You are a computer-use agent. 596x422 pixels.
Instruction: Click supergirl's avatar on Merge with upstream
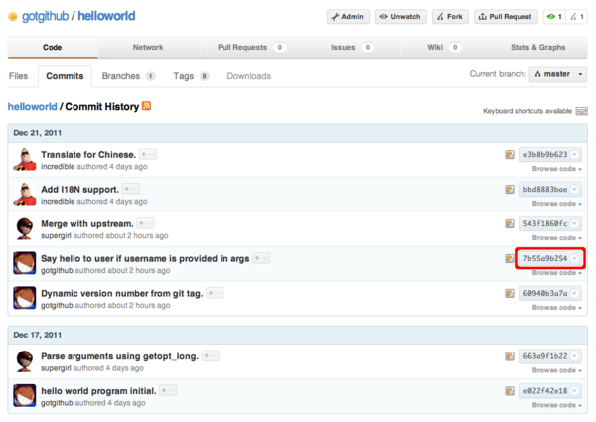click(x=25, y=228)
